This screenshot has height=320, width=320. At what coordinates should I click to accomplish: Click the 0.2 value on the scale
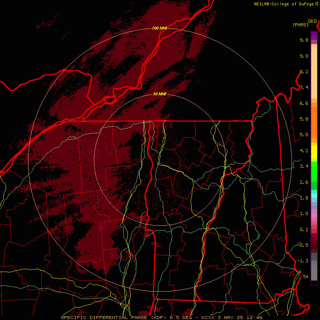[x=304, y=230]
